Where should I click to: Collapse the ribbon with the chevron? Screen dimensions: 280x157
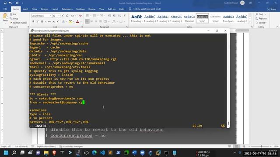click(277, 27)
